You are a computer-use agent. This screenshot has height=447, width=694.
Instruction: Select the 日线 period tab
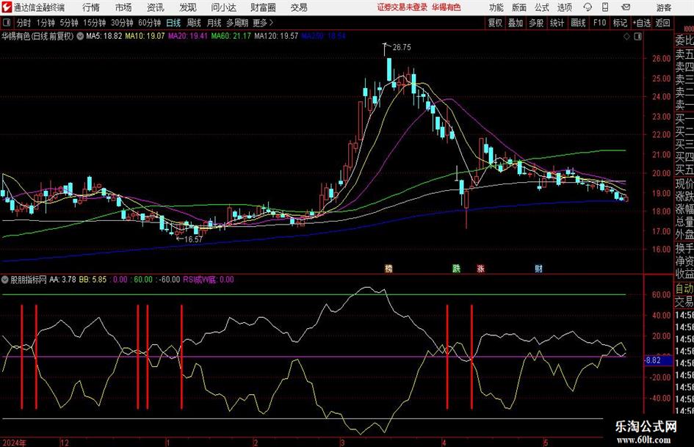[x=173, y=23]
